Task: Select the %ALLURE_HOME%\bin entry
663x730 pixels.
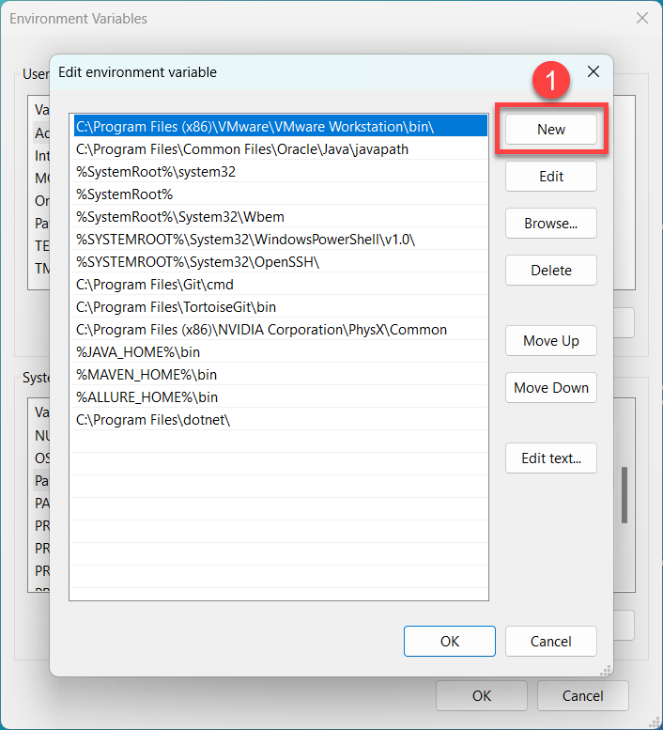Action: click(x=281, y=397)
